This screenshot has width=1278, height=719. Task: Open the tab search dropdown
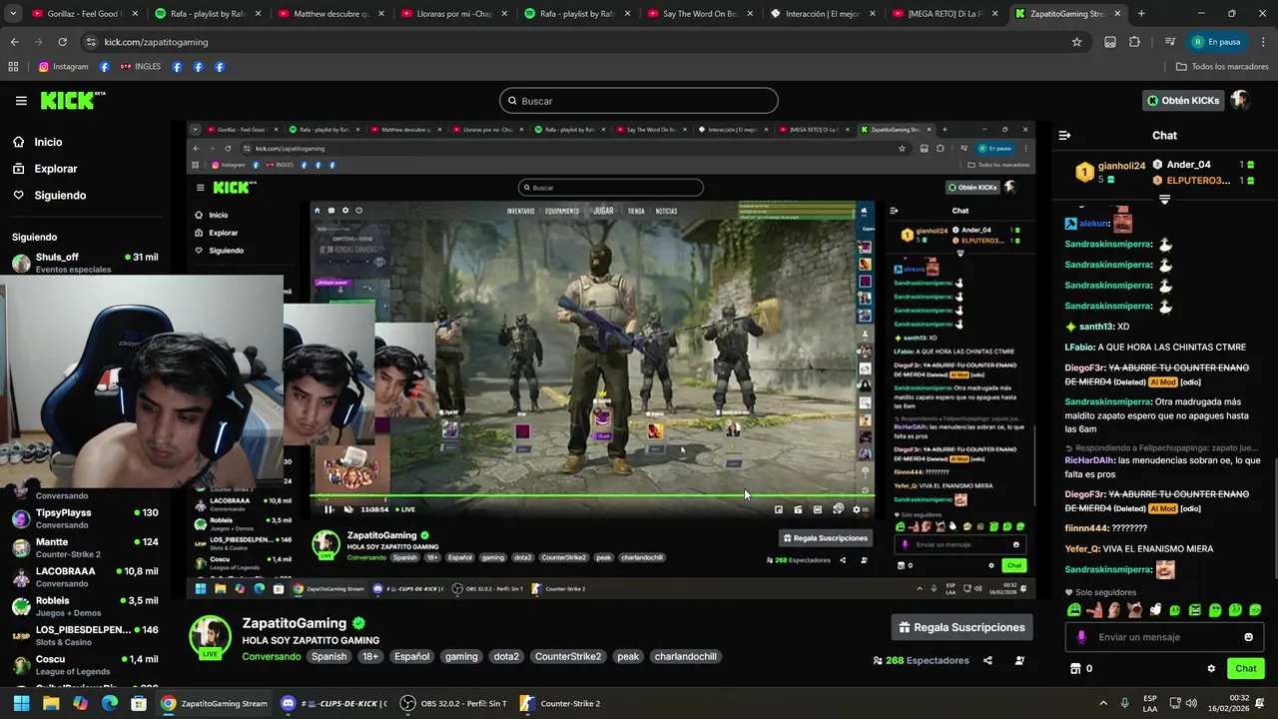(x=10, y=14)
